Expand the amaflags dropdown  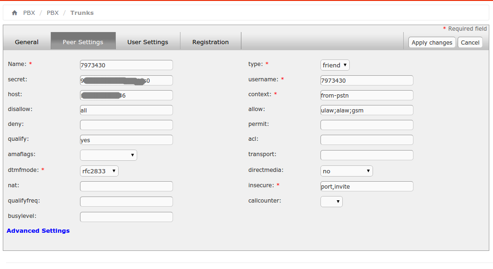point(108,155)
